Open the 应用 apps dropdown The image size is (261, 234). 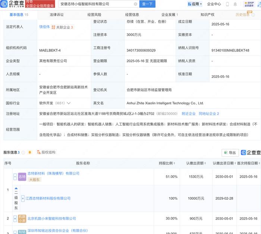point(195,4)
